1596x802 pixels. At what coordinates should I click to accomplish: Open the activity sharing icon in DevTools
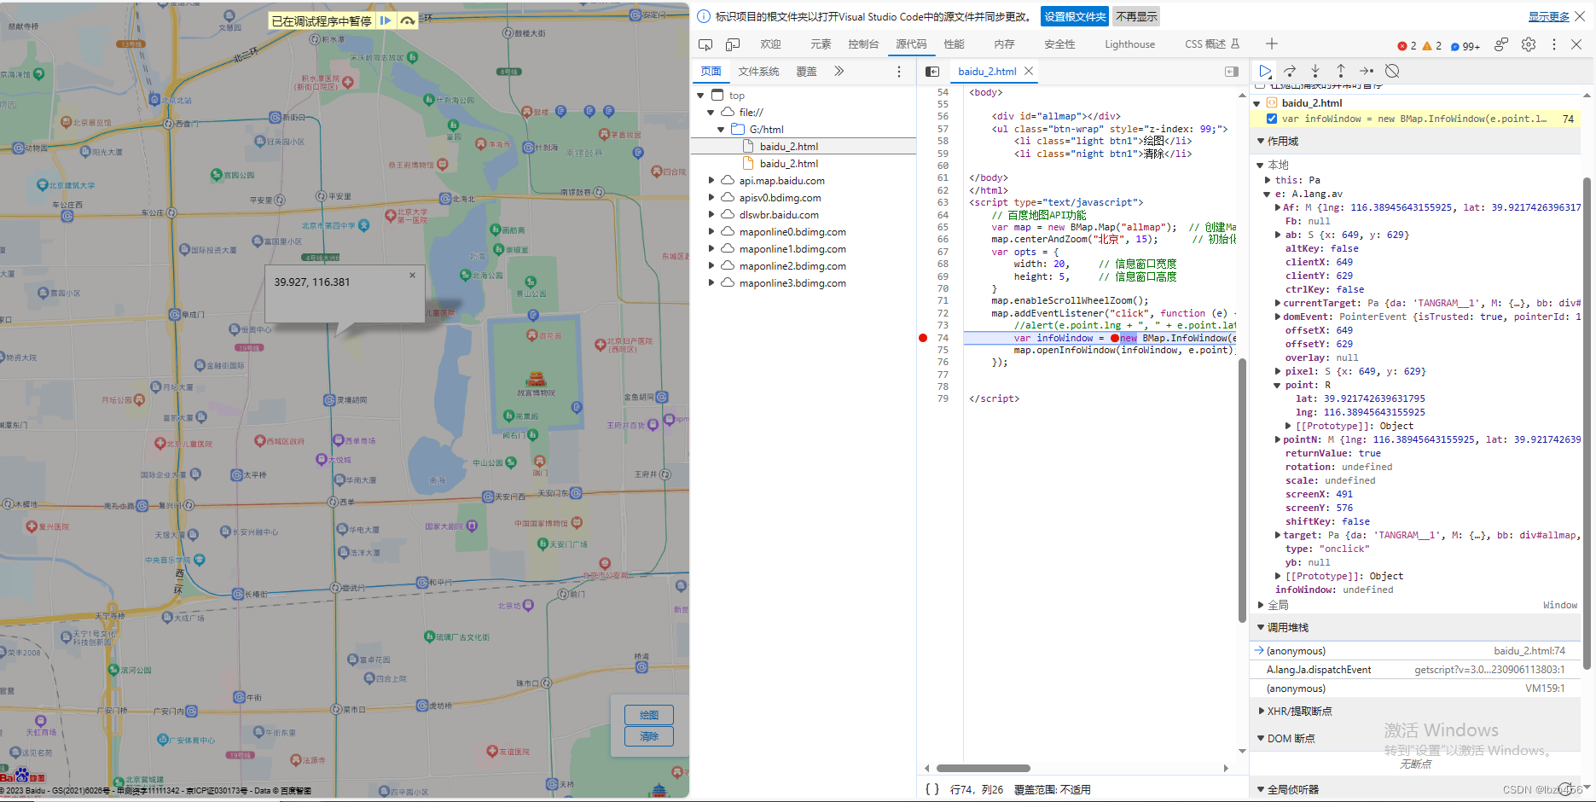(1501, 44)
